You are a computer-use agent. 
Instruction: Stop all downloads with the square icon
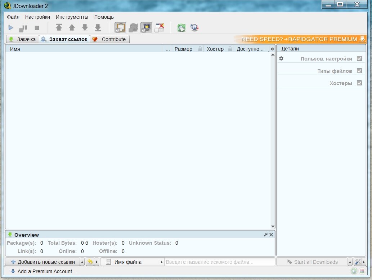point(37,28)
